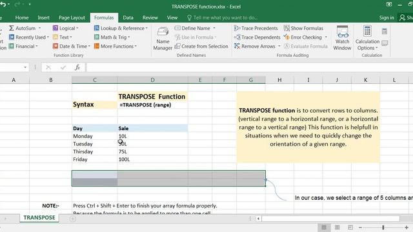413x232 pixels.
Task: Click the Sign in link
Action: [x=387, y=17]
